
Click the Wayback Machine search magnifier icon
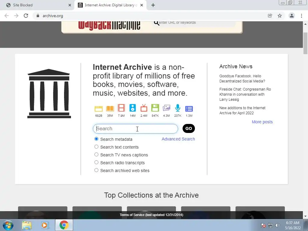(x=156, y=23)
